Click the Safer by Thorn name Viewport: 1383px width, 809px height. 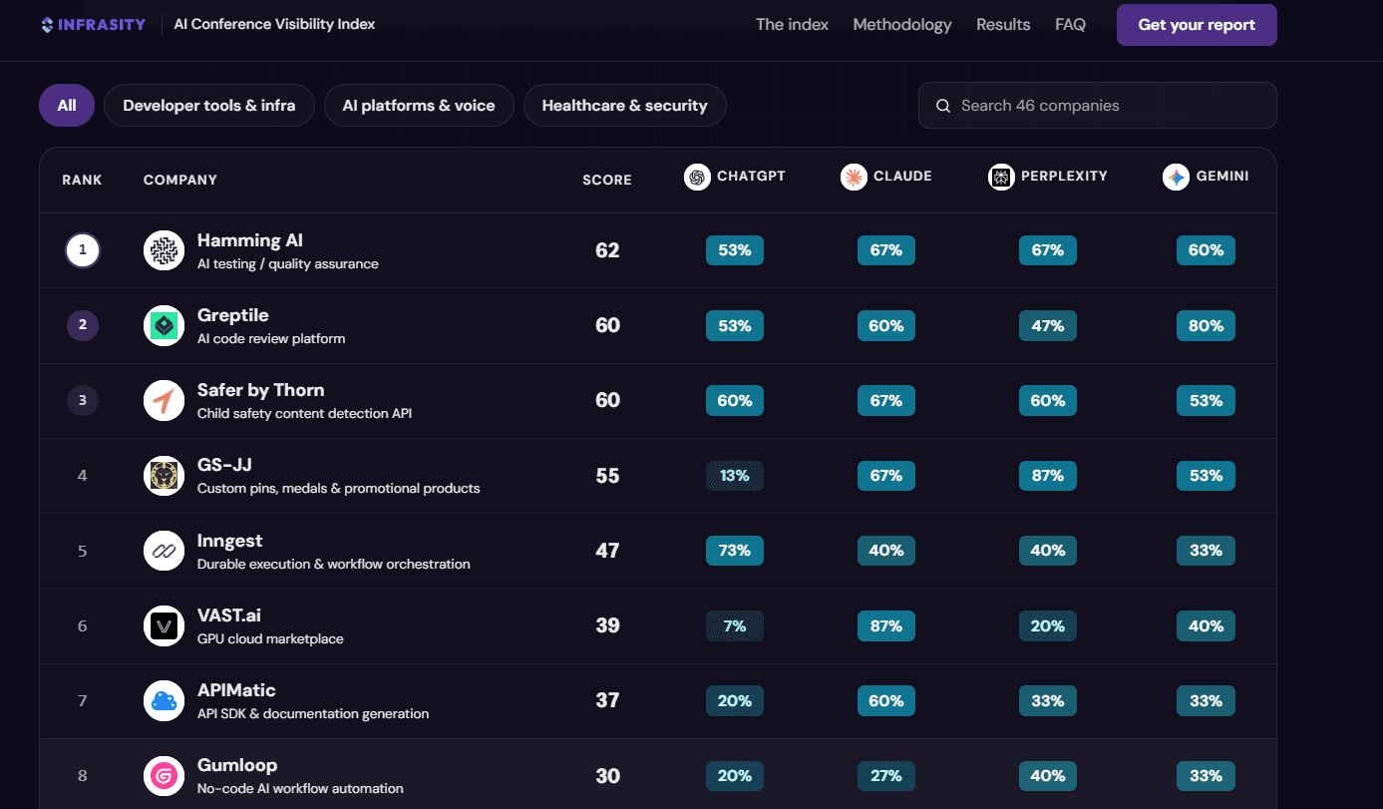[261, 390]
